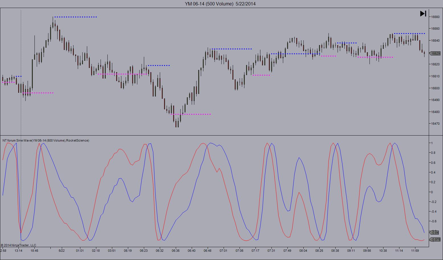Click the 16480 price axis label
The width and height of the screenshot is (443, 260).
435,112
